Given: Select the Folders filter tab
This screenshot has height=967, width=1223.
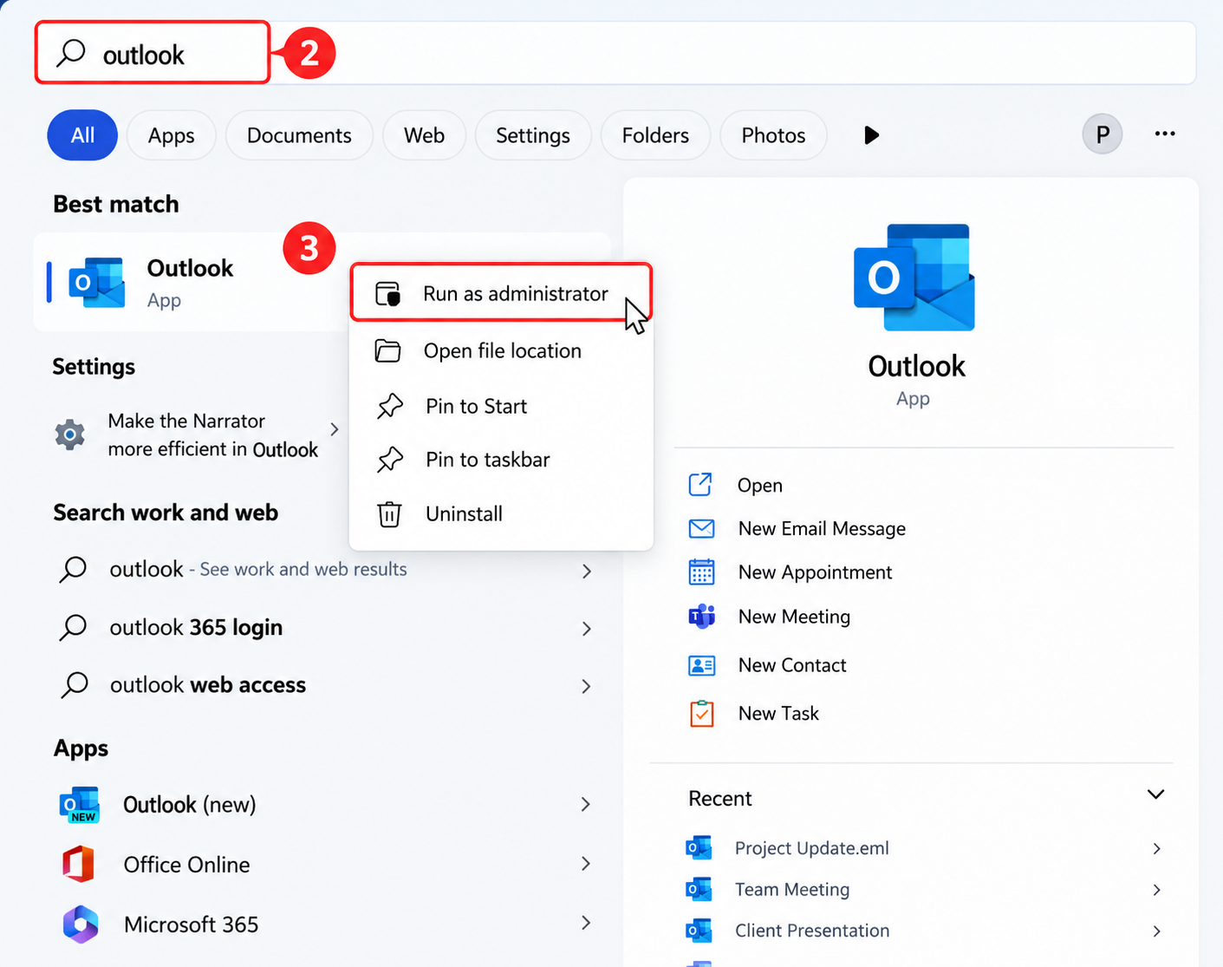Looking at the screenshot, I should (655, 135).
